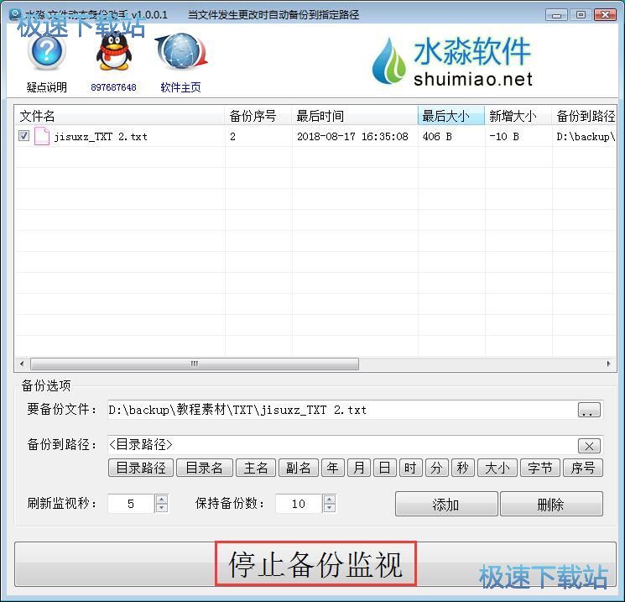The width and height of the screenshot is (625, 602).
Task: Click the horizontal scrollbar thumb
Action: (195, 364)
